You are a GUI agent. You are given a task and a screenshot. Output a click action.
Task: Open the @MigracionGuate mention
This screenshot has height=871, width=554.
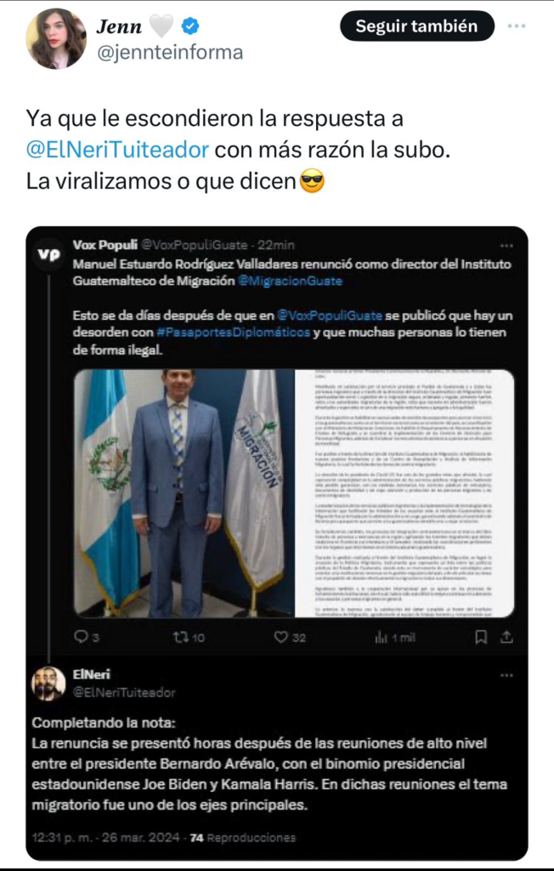click(290, 281)
